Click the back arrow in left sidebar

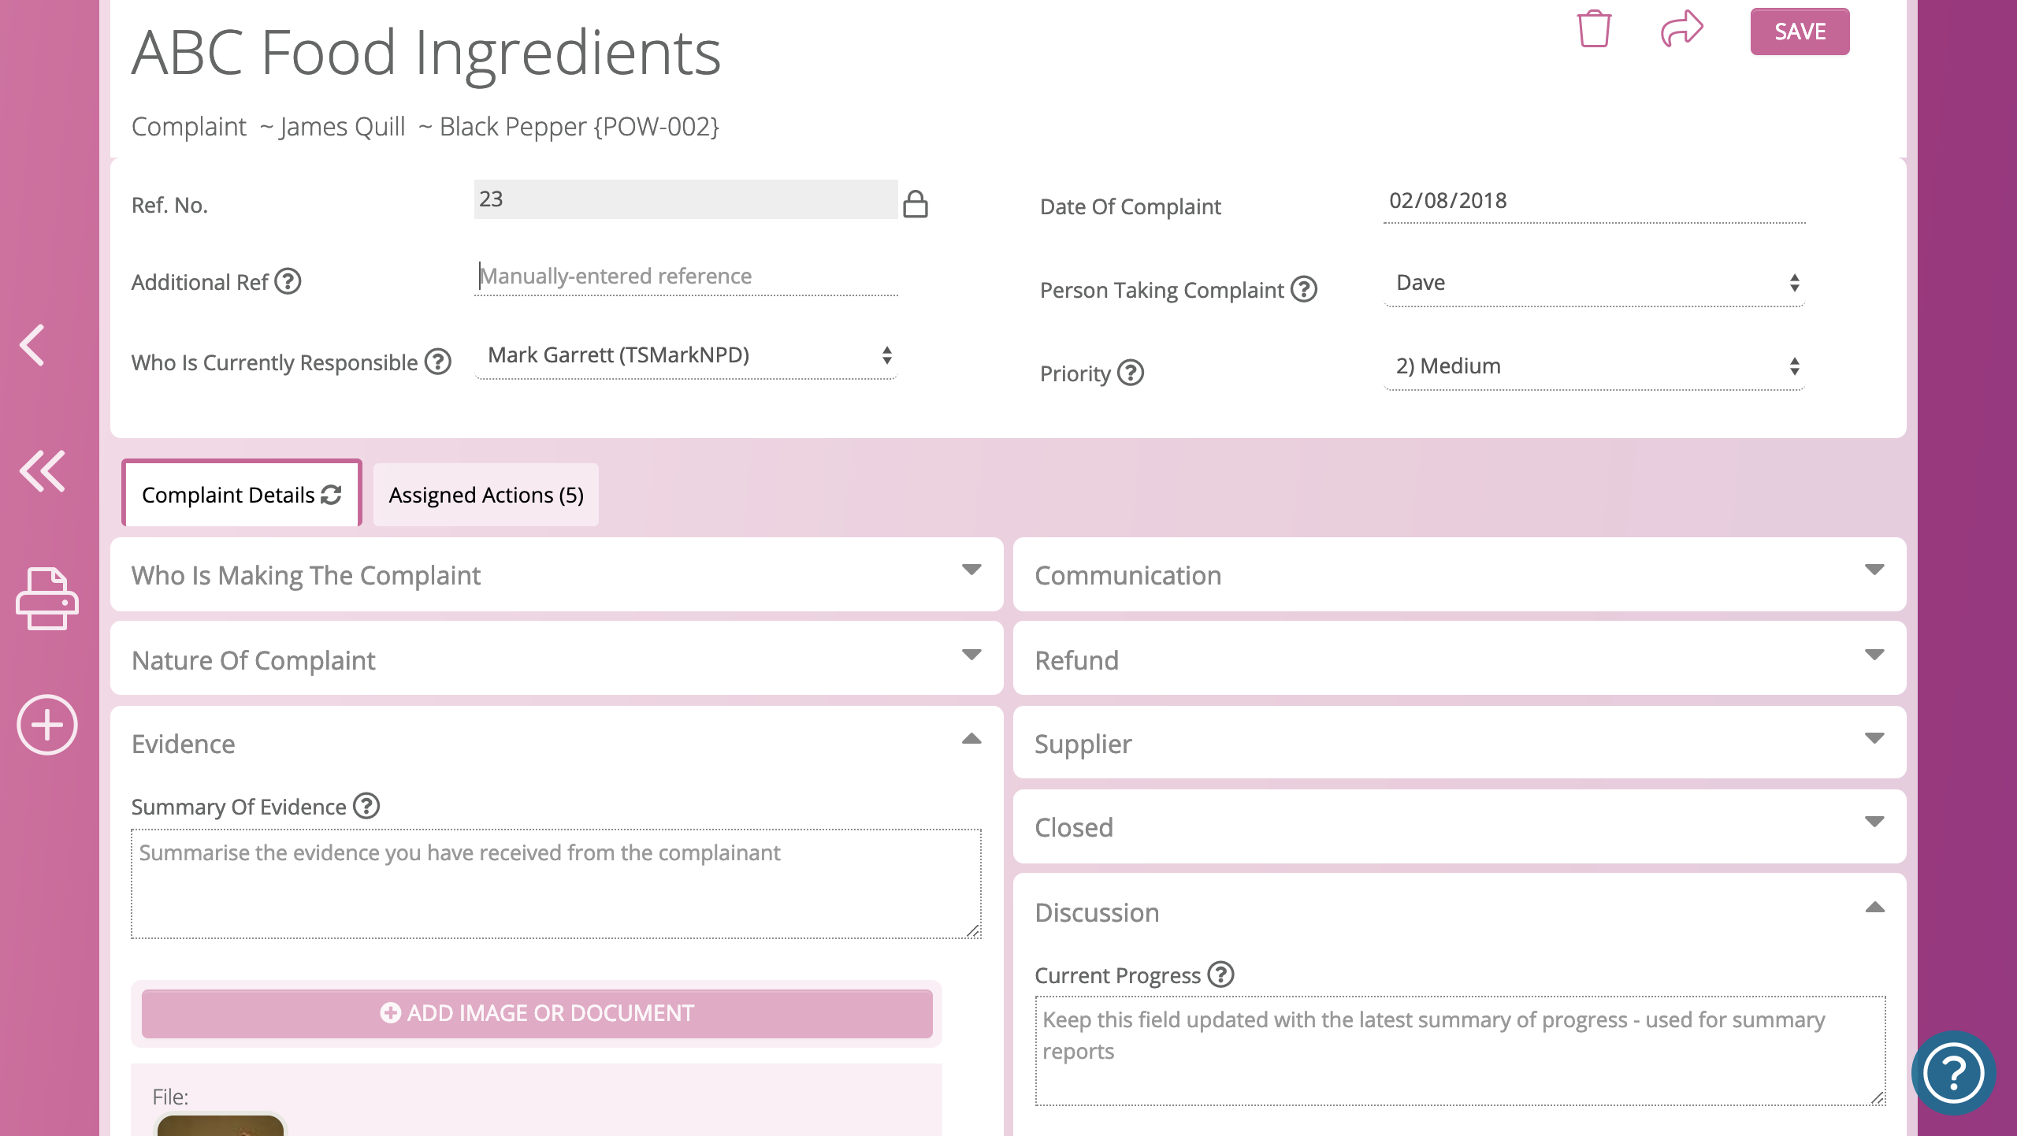coord(33,345)
